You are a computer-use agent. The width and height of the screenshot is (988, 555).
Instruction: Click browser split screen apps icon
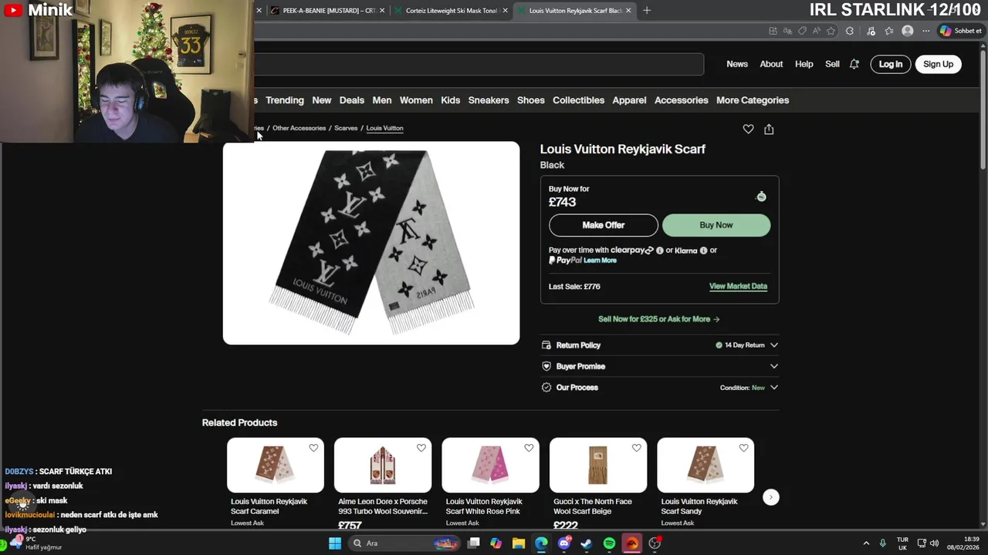coord(773,31)
